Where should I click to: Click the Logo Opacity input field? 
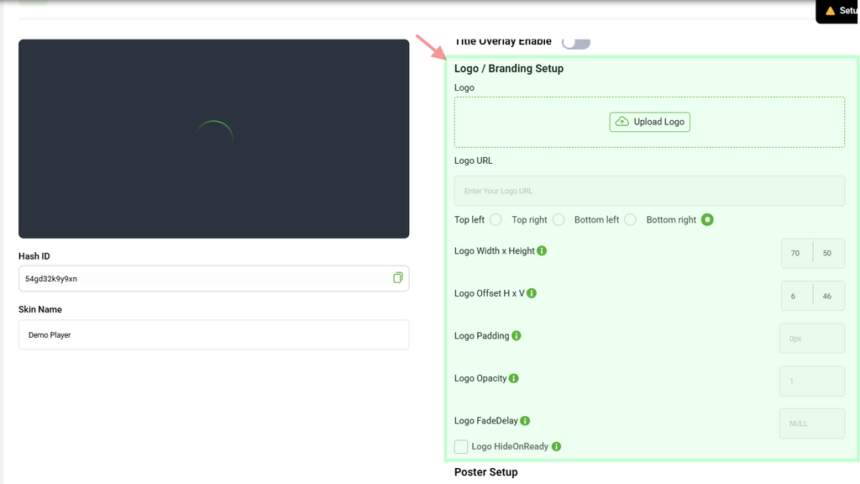(x=812, y=381)
